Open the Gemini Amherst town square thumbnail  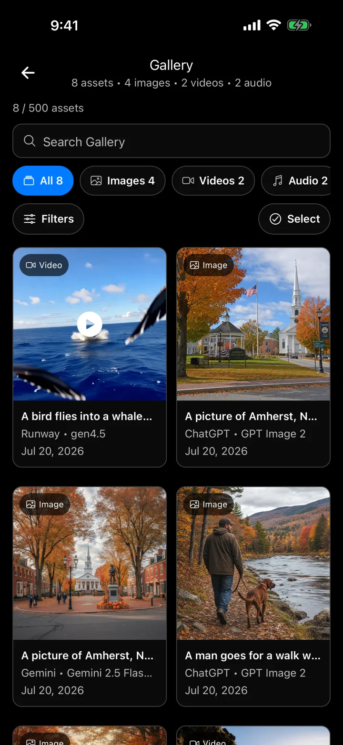click(x=90, y=563)
